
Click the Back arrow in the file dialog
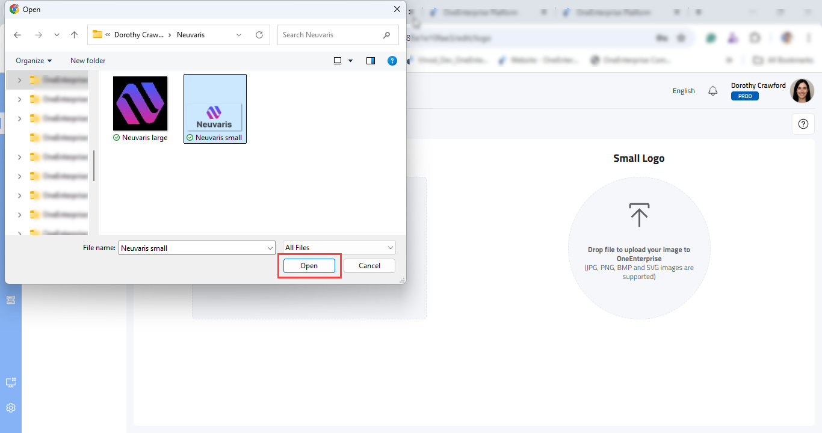[x=17, y=35]
